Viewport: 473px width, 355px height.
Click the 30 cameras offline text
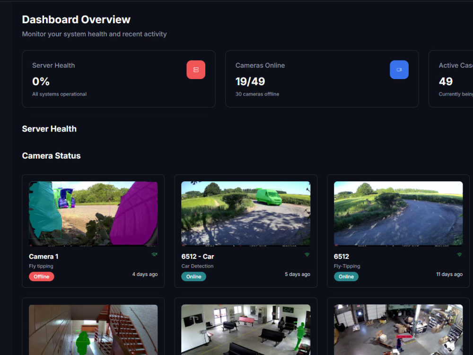(257, 94)
